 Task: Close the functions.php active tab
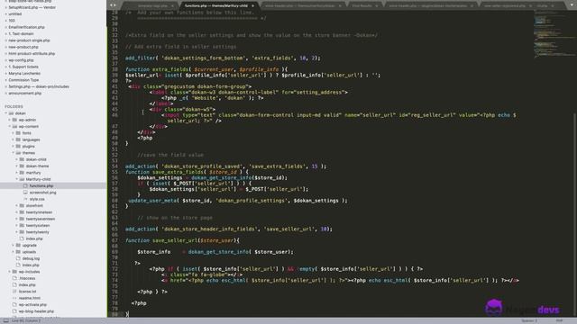pyautogui.click(x=252, y=6)
